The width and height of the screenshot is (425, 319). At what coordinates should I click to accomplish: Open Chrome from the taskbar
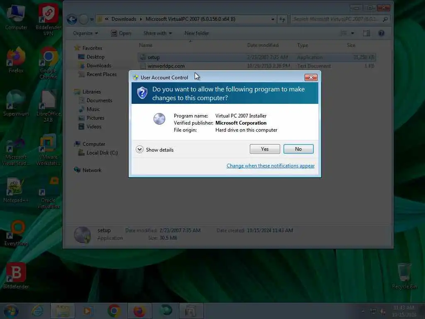(114, 311)
